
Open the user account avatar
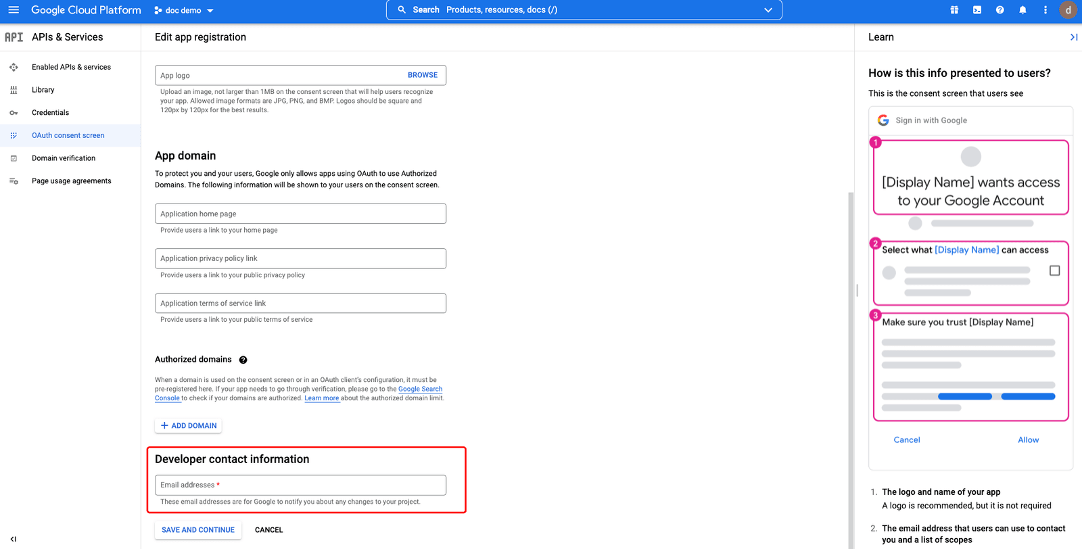point(1068,10)
